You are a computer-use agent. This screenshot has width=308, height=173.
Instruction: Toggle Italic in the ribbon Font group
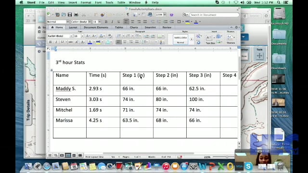56,42
